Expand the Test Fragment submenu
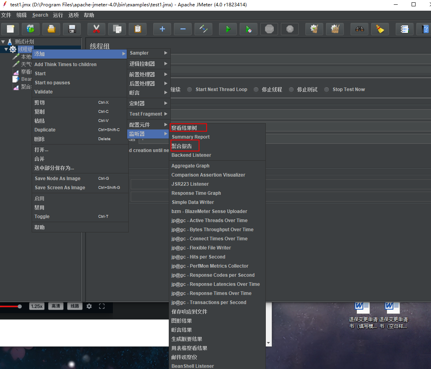431x369 pixels. (x=149, y=114)
